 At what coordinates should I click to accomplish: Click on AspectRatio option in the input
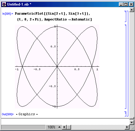pos(55,19)
